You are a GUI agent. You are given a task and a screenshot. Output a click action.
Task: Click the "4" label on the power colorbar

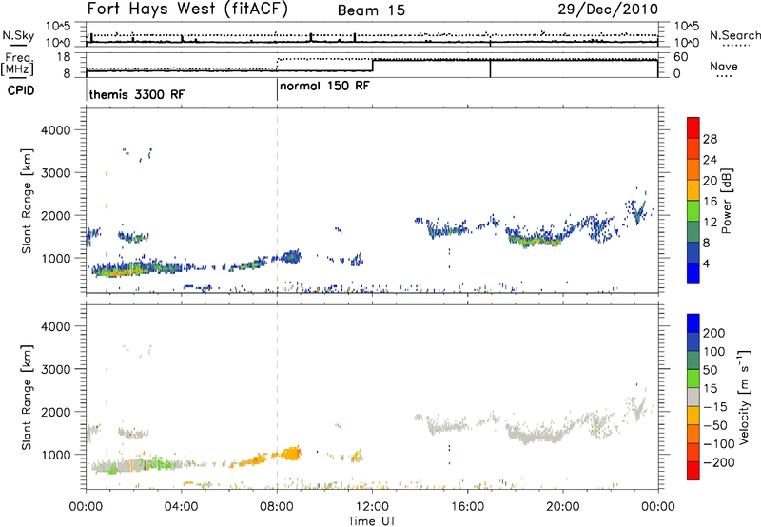tap(706, 263)
